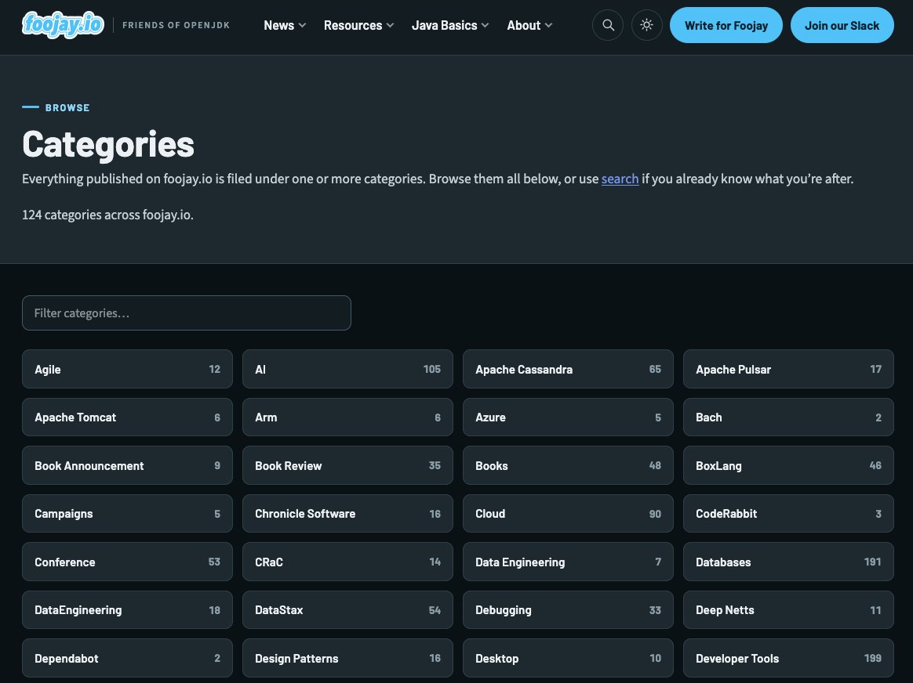Click the search magnifier icon
The height and width of the screenshot is (683, 913).
pos(608,25)
